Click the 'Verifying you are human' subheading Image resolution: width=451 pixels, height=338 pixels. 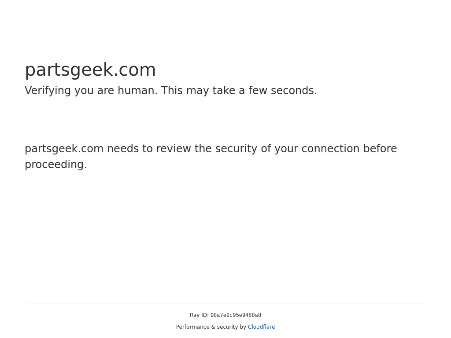click(x=170, y=91)
